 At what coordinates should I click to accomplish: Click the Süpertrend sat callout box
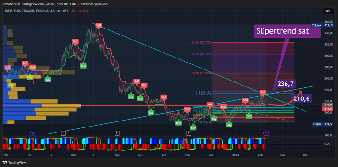[x=287, y=31]
